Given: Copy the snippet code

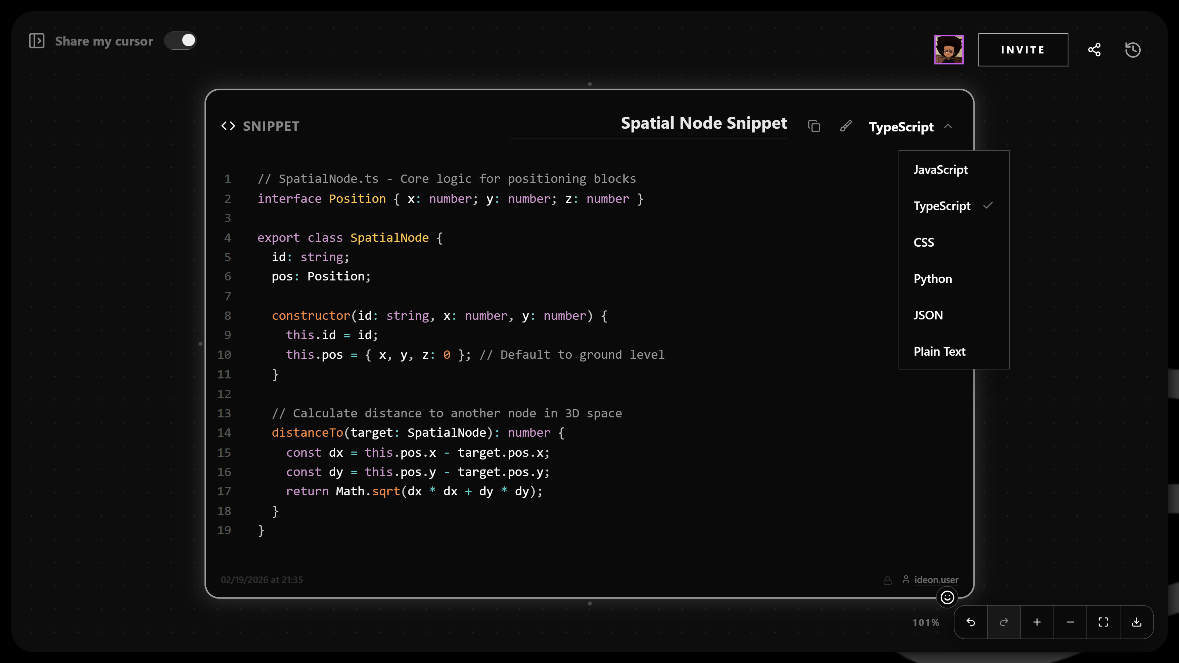Looking at the screenshot, I should (814, 126).
